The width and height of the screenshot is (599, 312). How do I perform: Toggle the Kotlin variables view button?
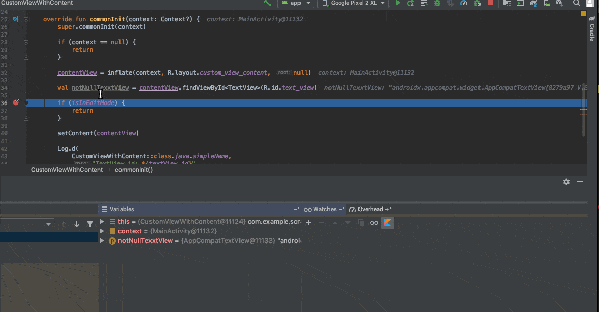tap(387, 223)
